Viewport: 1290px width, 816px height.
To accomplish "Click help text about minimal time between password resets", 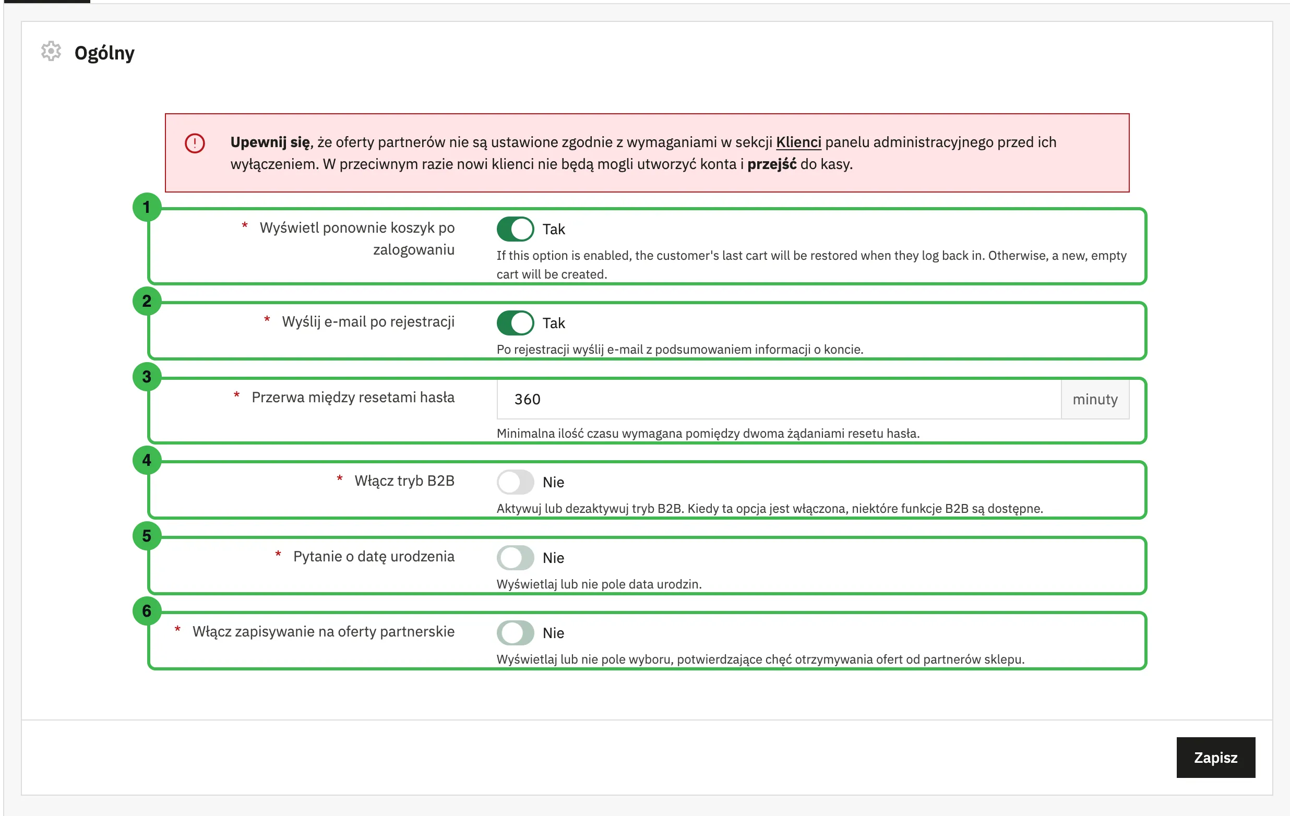I will [x=708, y=433].
